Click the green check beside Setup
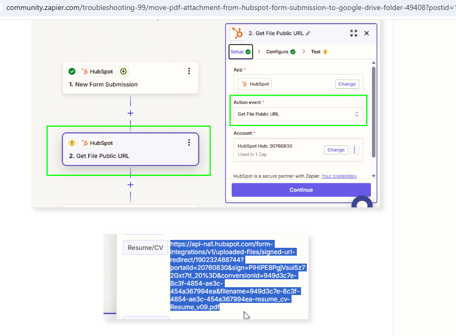456x336 pixels. (x=248, y=52)
